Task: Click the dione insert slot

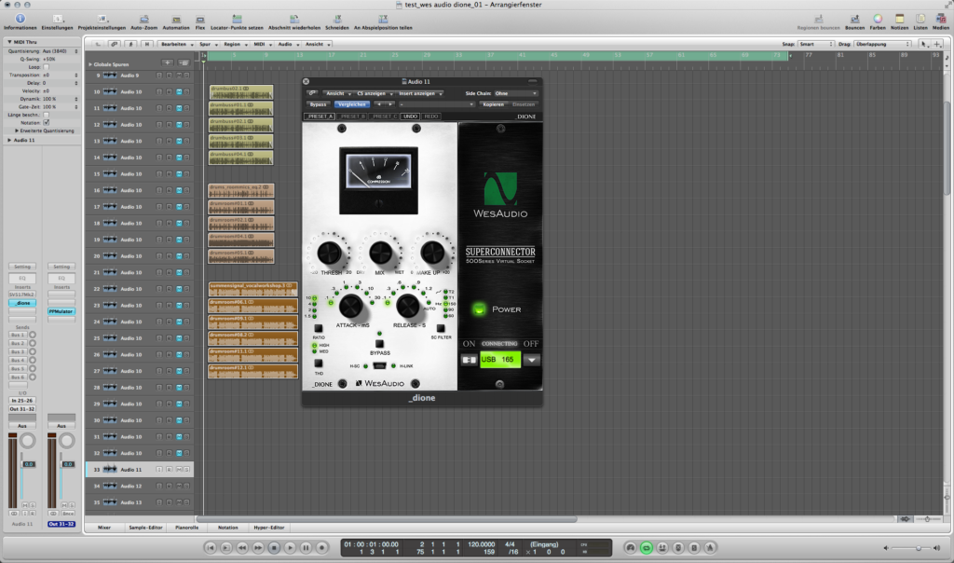Action: tap(22, 303)
